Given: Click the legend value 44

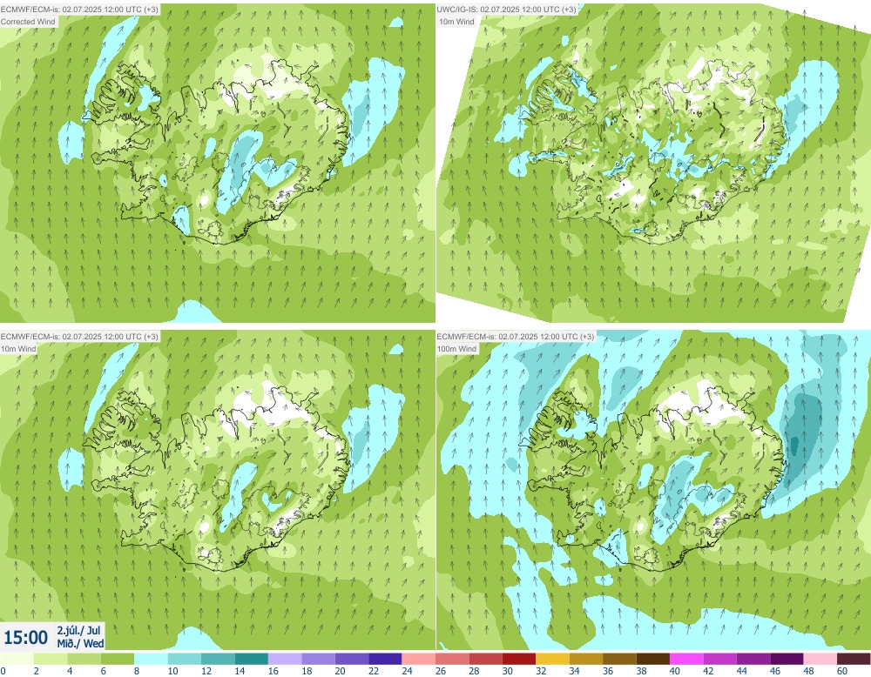Looking at the screenshot, I should tap(741, 671).
